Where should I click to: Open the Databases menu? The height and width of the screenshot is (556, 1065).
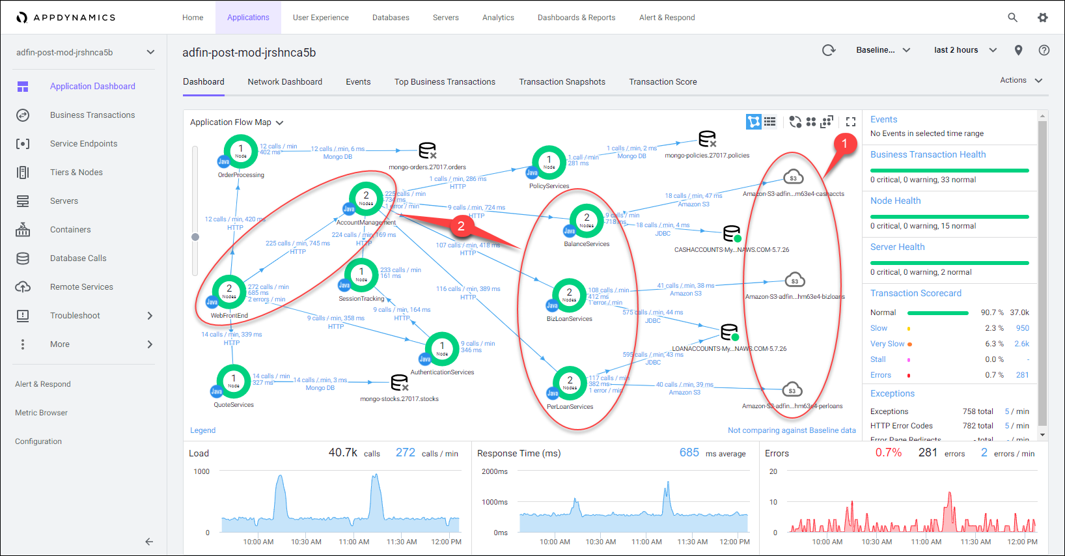pyautogui.click(x=391, y=18)
